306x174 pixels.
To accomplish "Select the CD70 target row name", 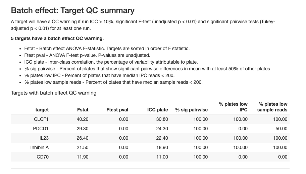I will tap(43, 157).
